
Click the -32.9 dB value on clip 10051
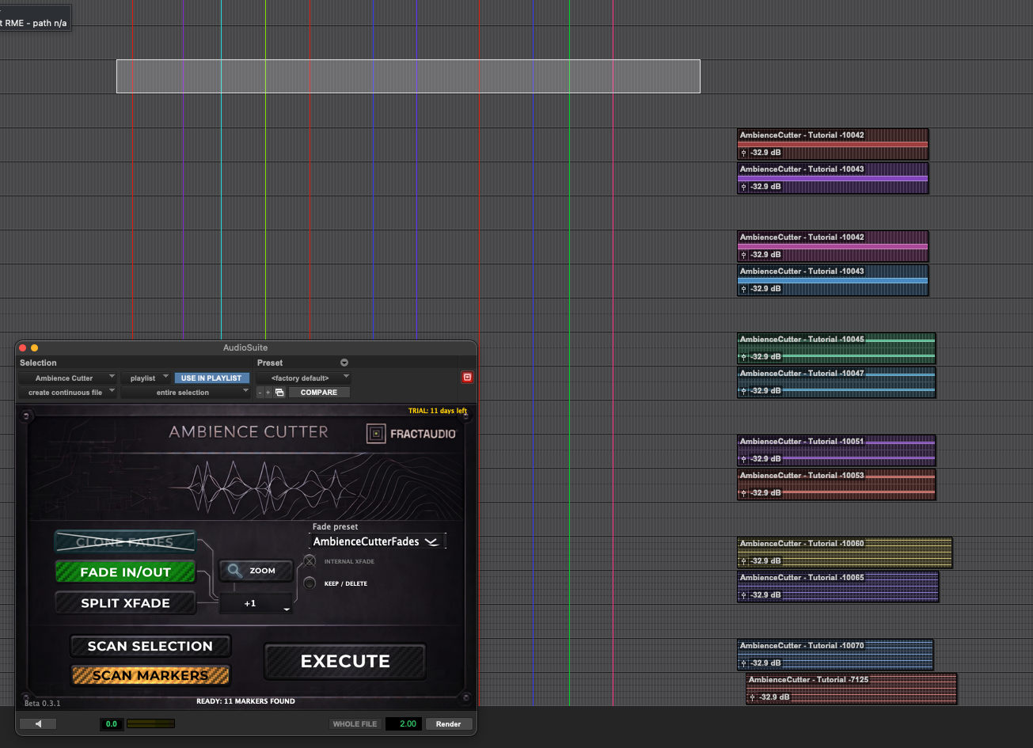[x=765, y=459]
